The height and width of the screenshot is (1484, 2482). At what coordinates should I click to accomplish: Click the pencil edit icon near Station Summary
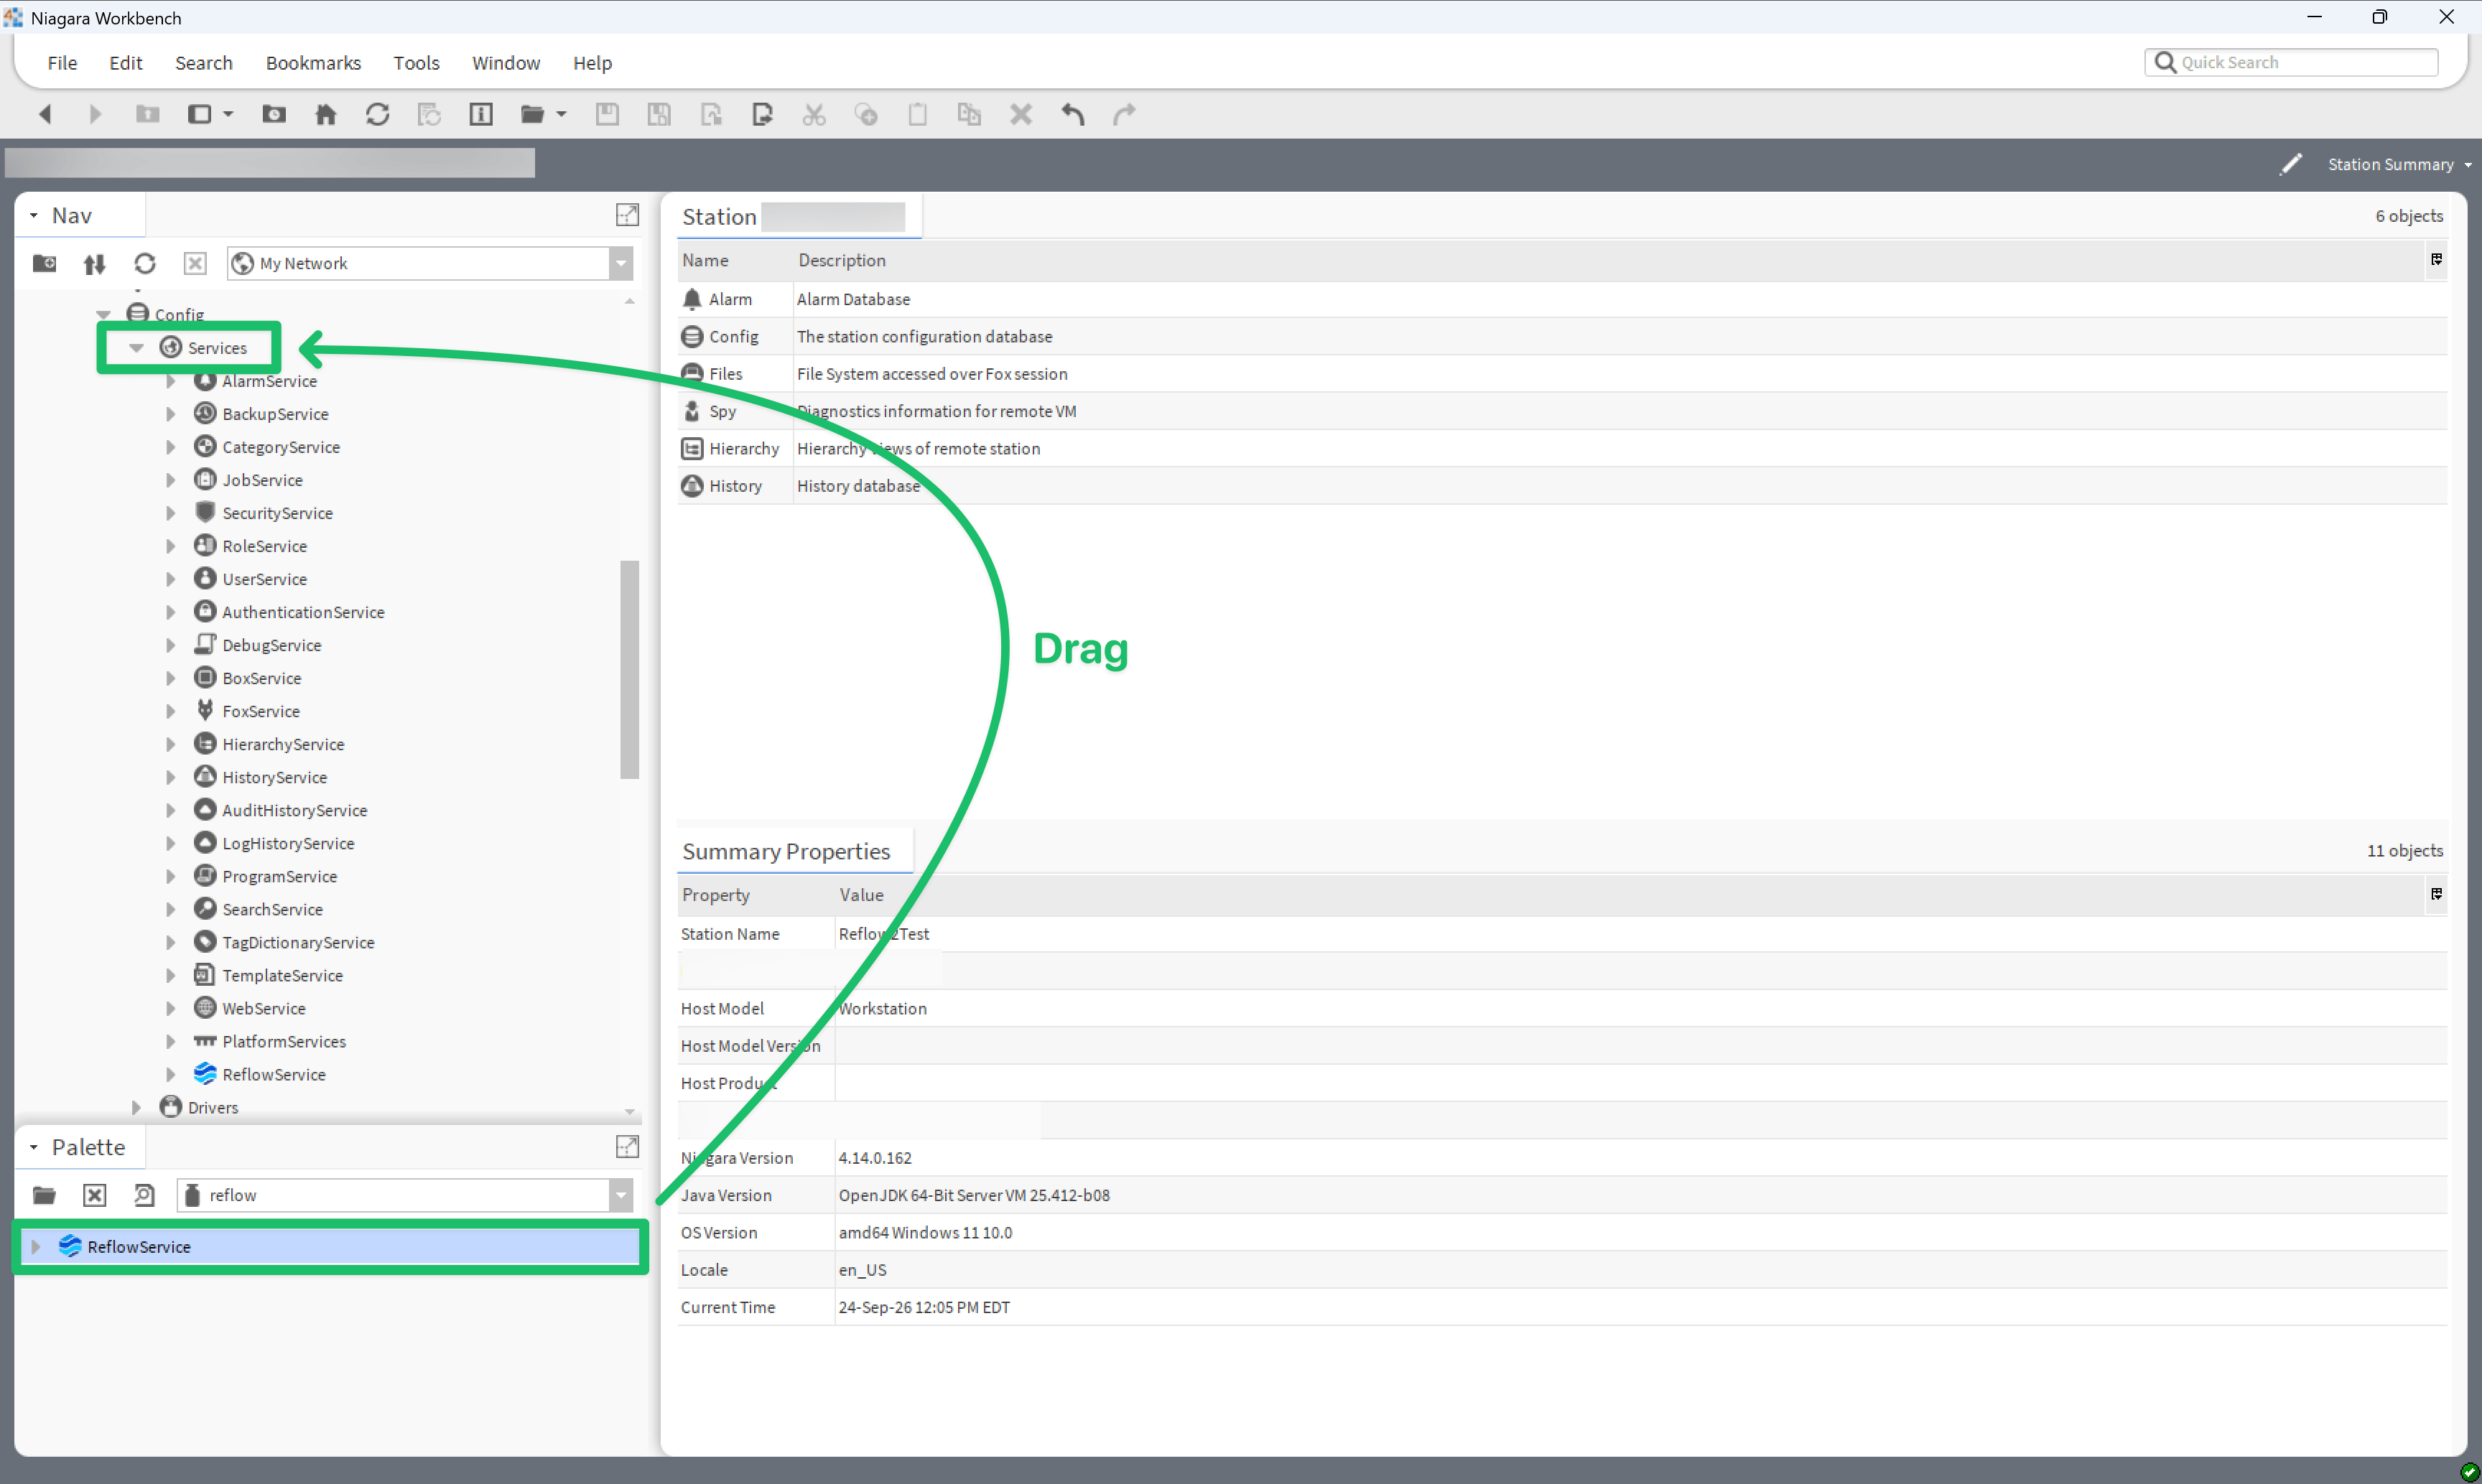pyautogui.click(x=2291, y=164)
